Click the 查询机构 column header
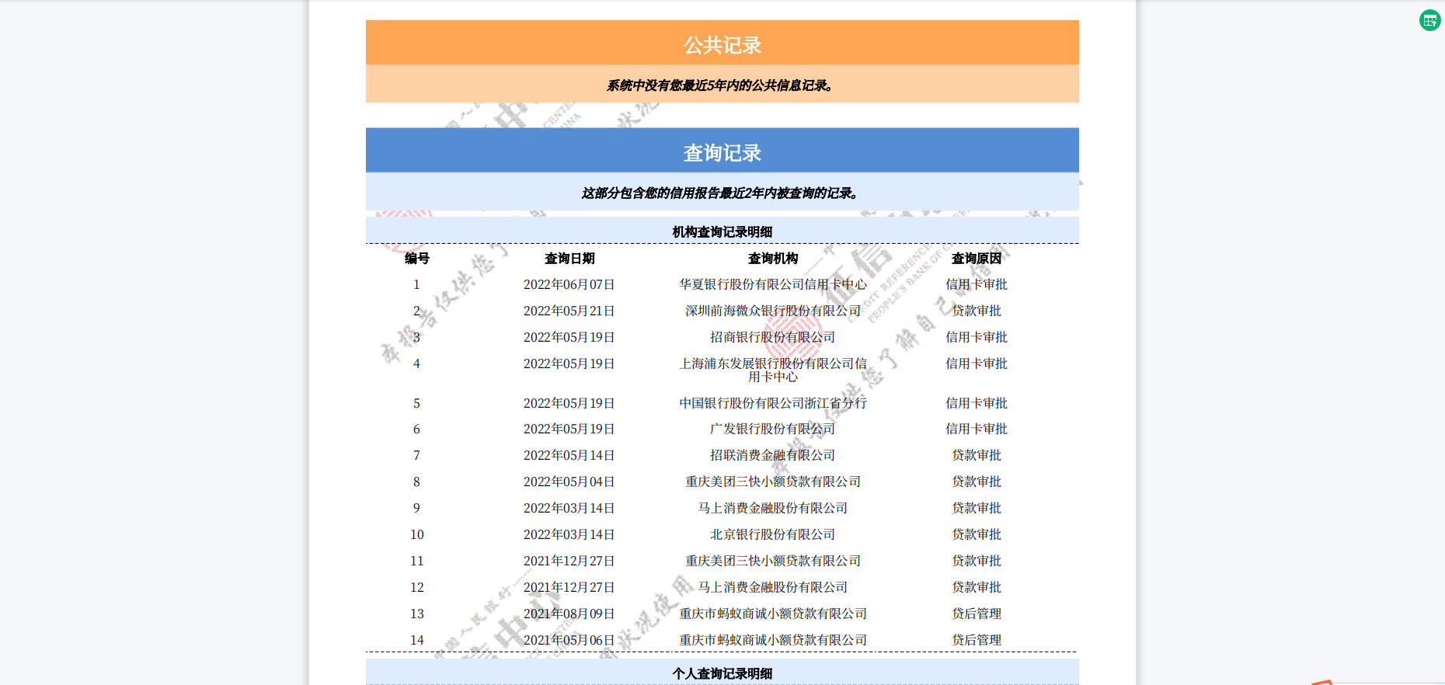Viewport: 1445px width, 685px height. (x=773, y=259)
